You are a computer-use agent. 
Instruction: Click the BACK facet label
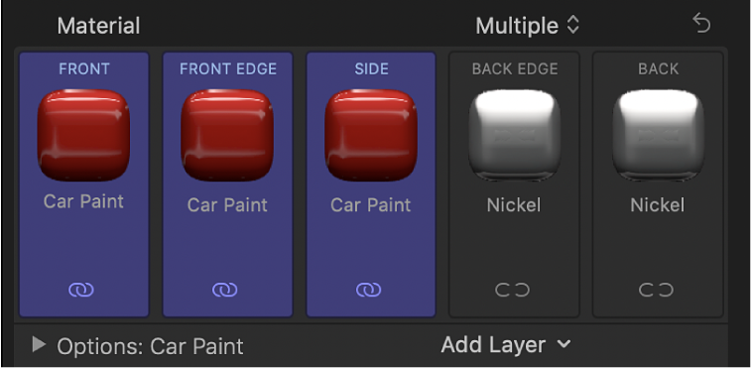659,69
